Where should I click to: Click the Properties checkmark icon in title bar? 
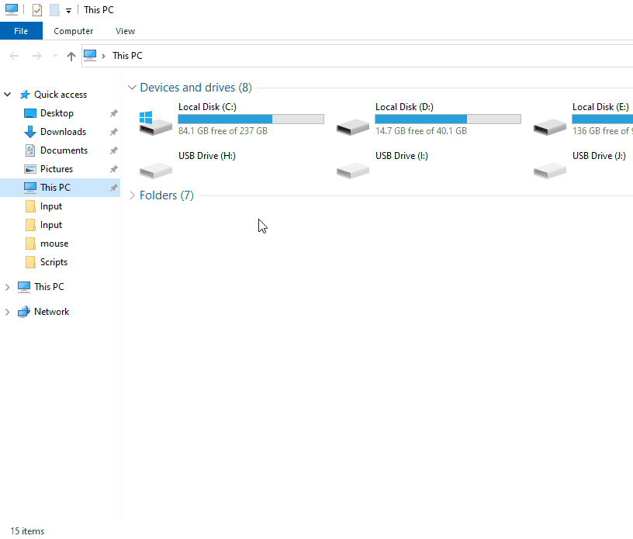(37, 10)
